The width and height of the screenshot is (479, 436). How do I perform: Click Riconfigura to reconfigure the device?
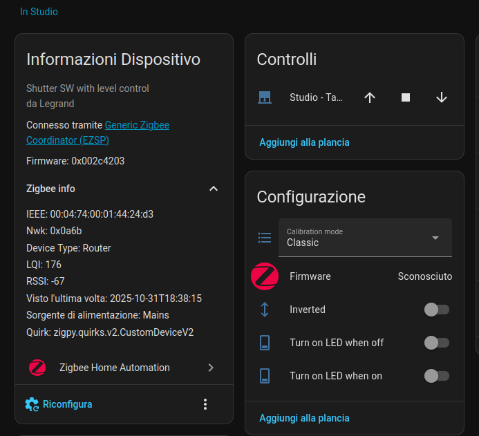point(59,404)
